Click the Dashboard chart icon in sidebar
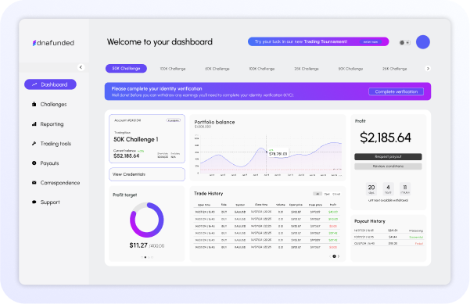This screenshot has width=470, height=304. point(34,84)
